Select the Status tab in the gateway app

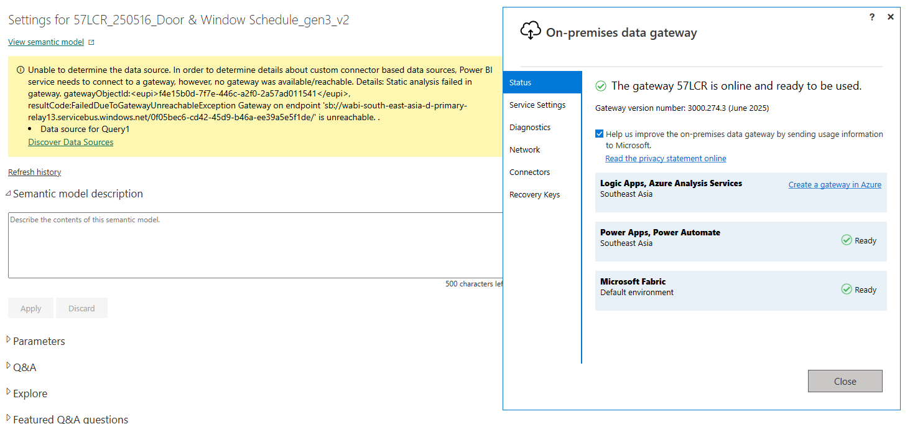pos(542,82)
